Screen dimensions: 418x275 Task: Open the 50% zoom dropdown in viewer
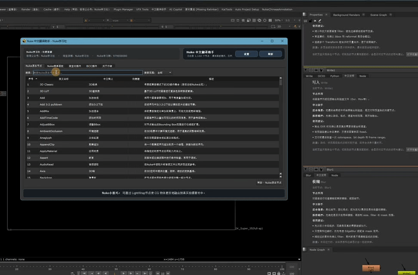click(279, 21)
